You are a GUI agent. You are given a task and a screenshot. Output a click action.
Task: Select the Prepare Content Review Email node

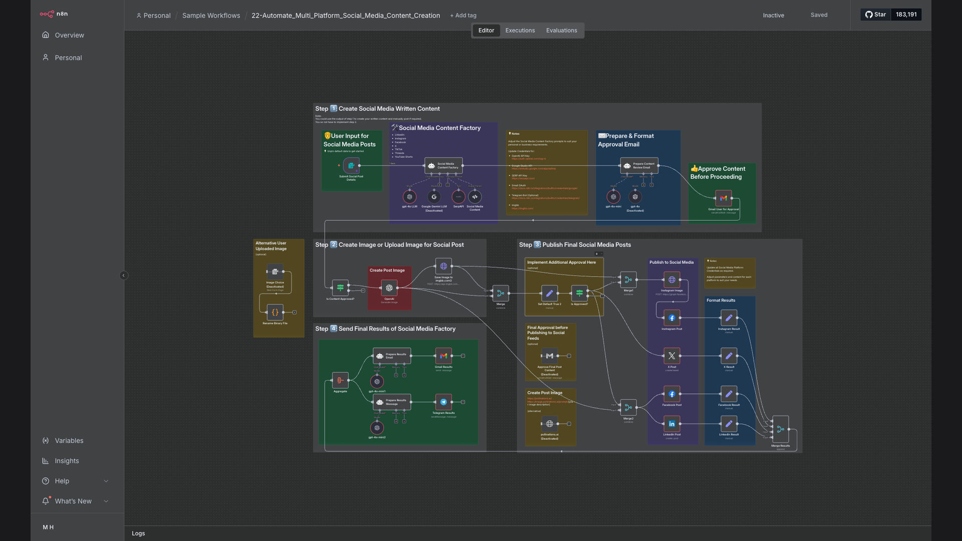[639, 165]
